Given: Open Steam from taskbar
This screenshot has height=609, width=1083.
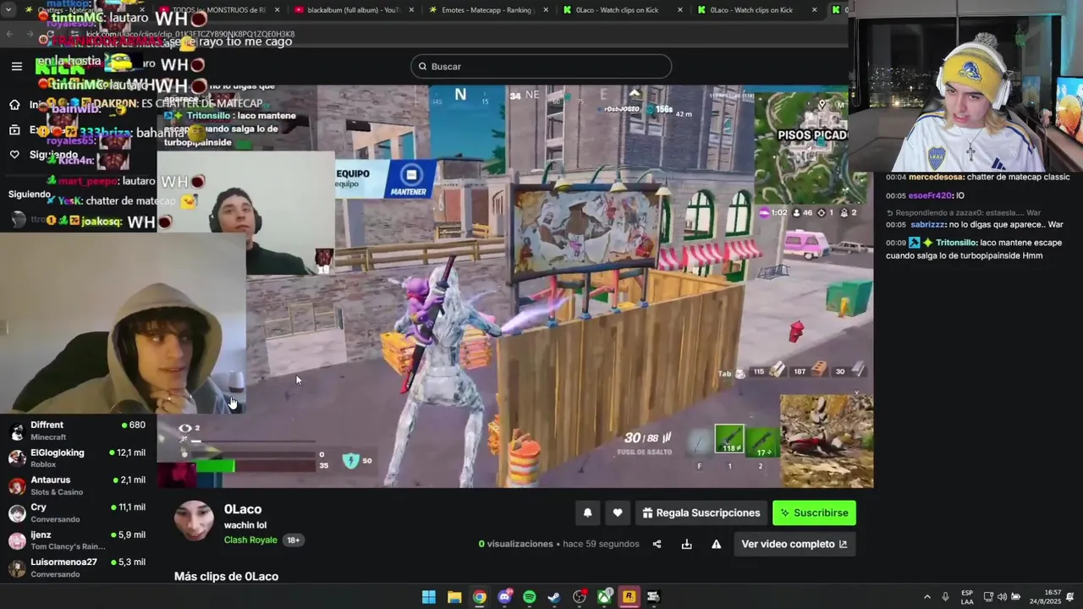Looking at the screenshot, I should [x=554, y=597].
